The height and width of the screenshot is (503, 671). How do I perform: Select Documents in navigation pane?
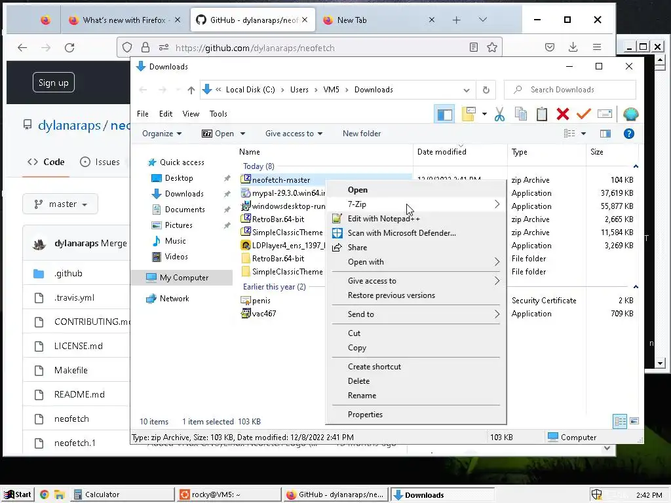point(185,210)
